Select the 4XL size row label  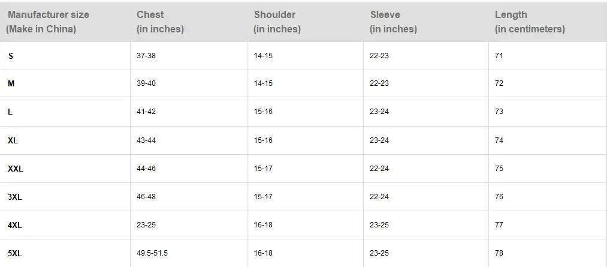(x=15, y=225)
